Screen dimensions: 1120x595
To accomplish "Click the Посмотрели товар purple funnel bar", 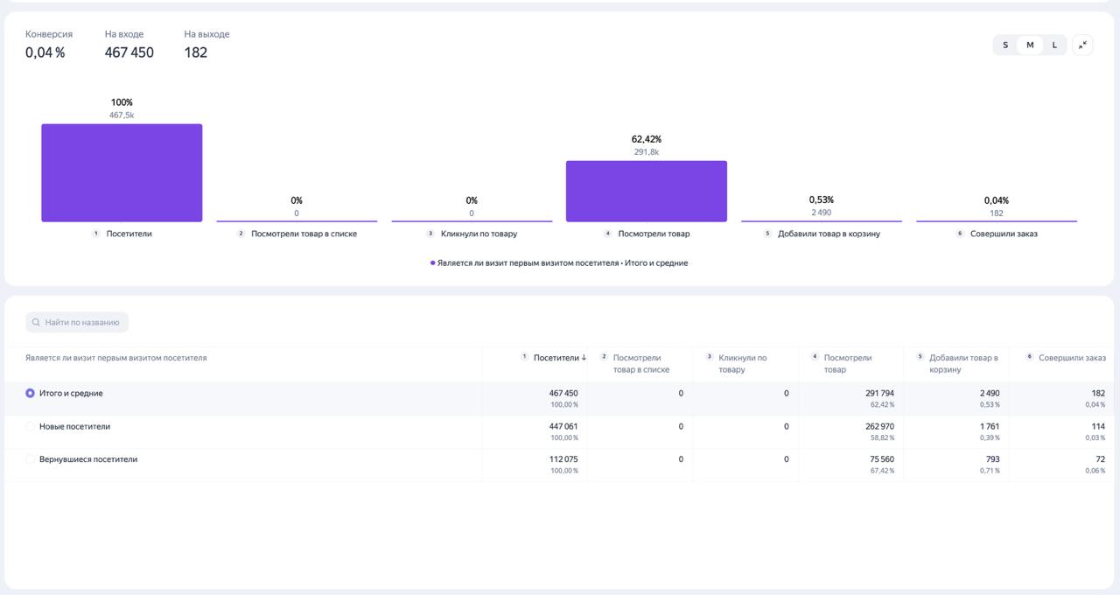I will tap(647, 192).
